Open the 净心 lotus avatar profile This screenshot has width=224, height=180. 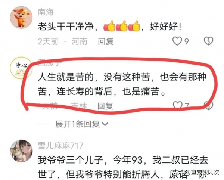pyautogui.click(x=21, y=68)
